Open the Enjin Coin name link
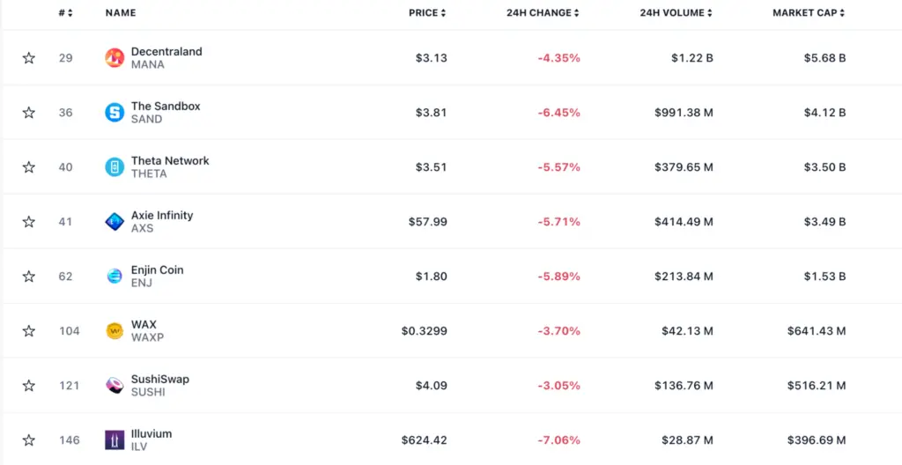Screen dimensions: 902x465 coord(158,270)
